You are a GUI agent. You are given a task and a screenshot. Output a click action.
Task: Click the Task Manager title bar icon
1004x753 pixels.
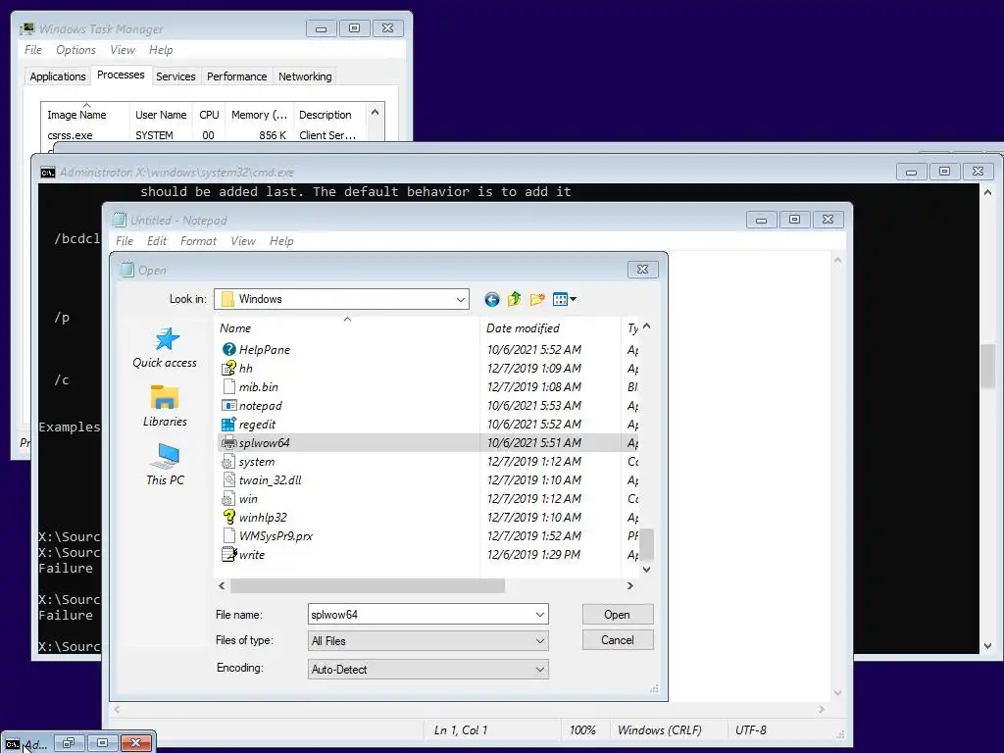click(x=26, y=28)
